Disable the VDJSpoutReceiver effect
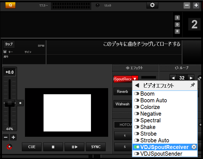Viewport: 203px width, 159px height. tap(137, 147)
